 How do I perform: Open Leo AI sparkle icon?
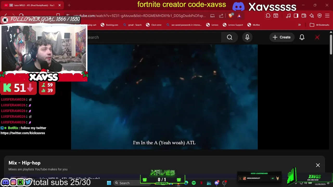pos(312,16)
